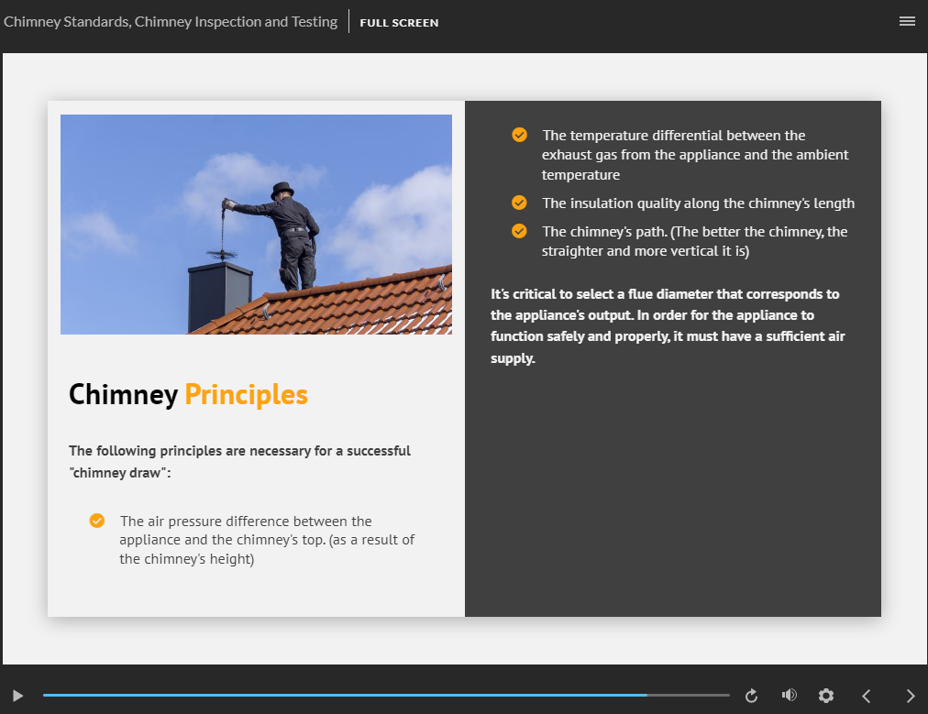Screen dimensions: 928x714
Task: Click the course title in the header
Action: (171, 22)
